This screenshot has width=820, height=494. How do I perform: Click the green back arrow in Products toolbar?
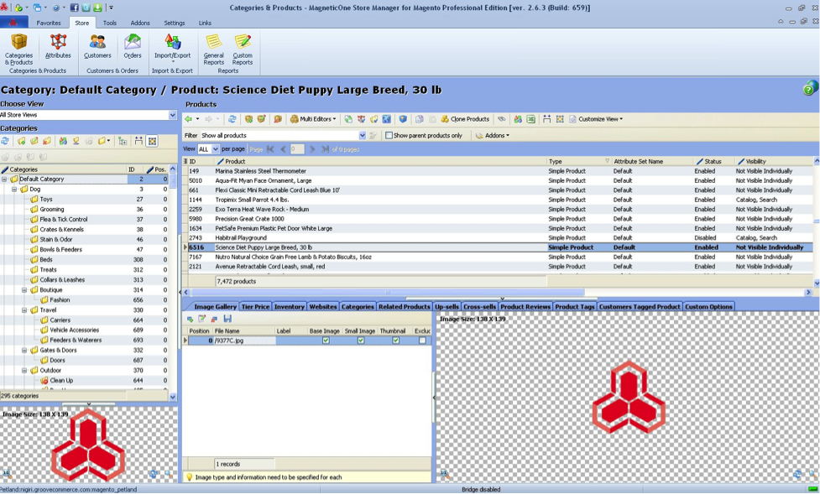coord(189,119)
